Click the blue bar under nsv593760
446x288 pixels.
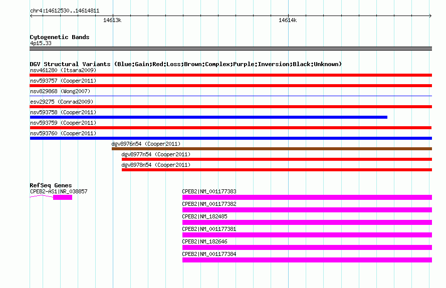[x=231, y=138]
